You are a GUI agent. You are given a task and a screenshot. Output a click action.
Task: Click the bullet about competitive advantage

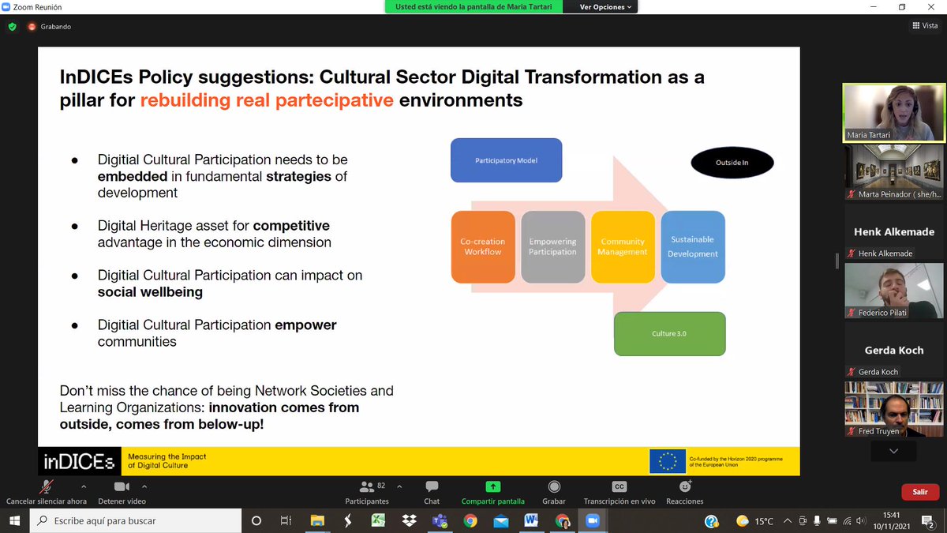tap(215, 235)
